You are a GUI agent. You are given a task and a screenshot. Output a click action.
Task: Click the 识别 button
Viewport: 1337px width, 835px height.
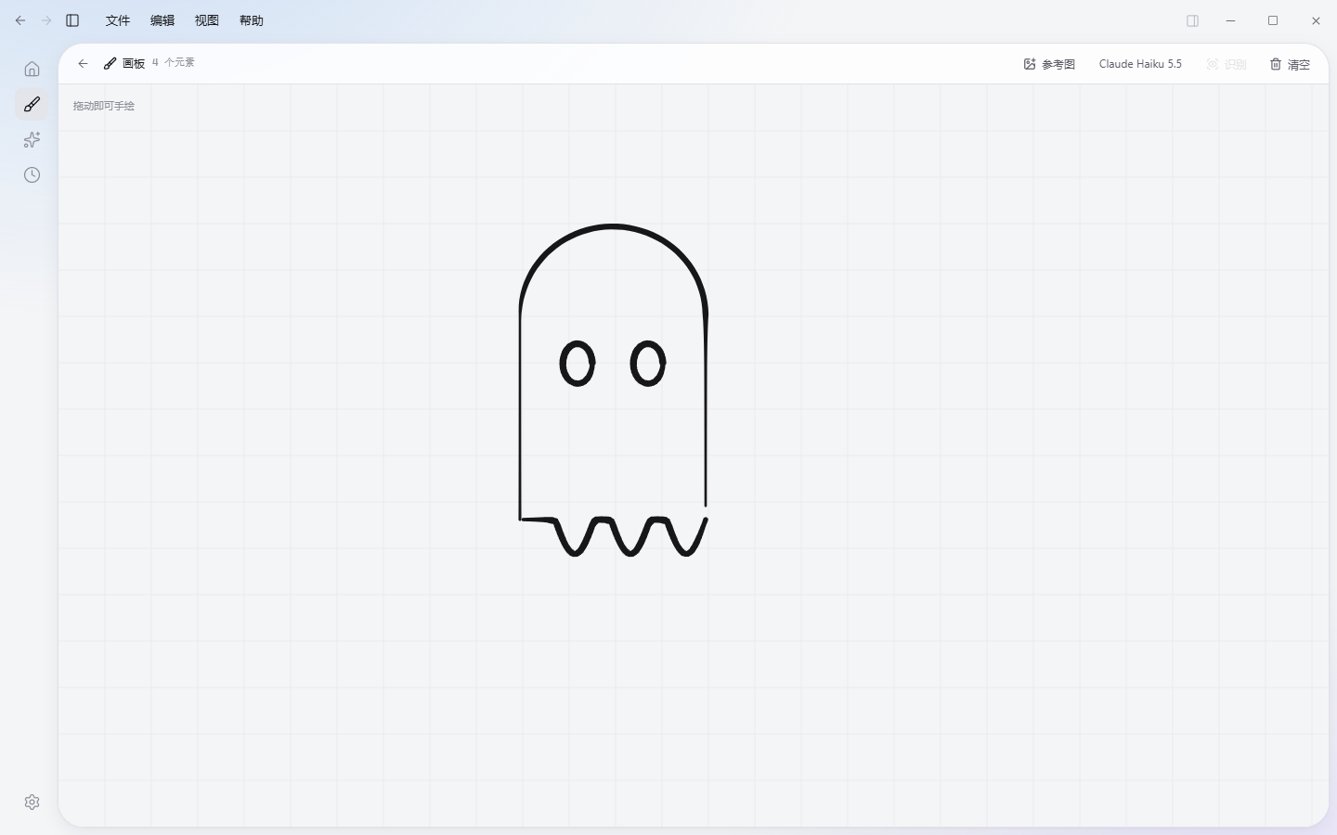click(1227, 64)
